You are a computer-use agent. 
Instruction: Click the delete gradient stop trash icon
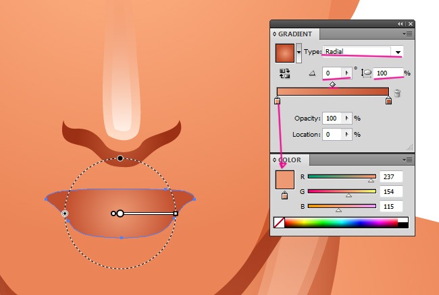click(397, 93)
